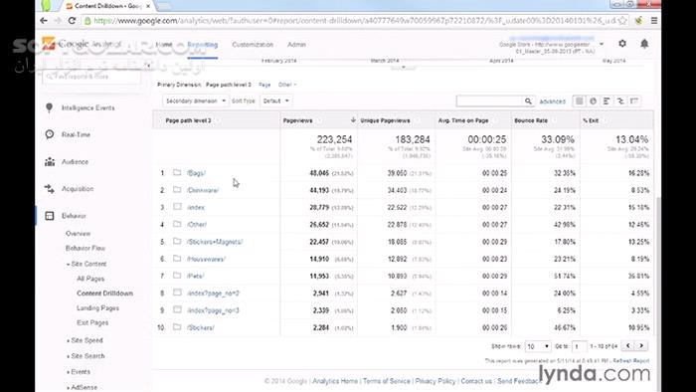Bookmark page with star icon
Screen dimensions: 696x392
coord(622,21)
